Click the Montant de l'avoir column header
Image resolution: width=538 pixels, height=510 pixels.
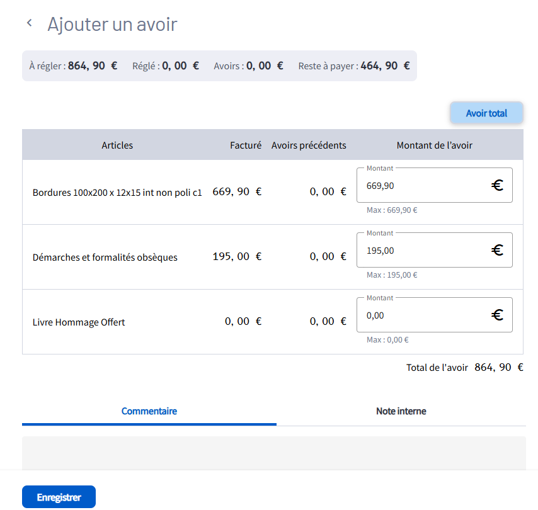pos(434,145)
